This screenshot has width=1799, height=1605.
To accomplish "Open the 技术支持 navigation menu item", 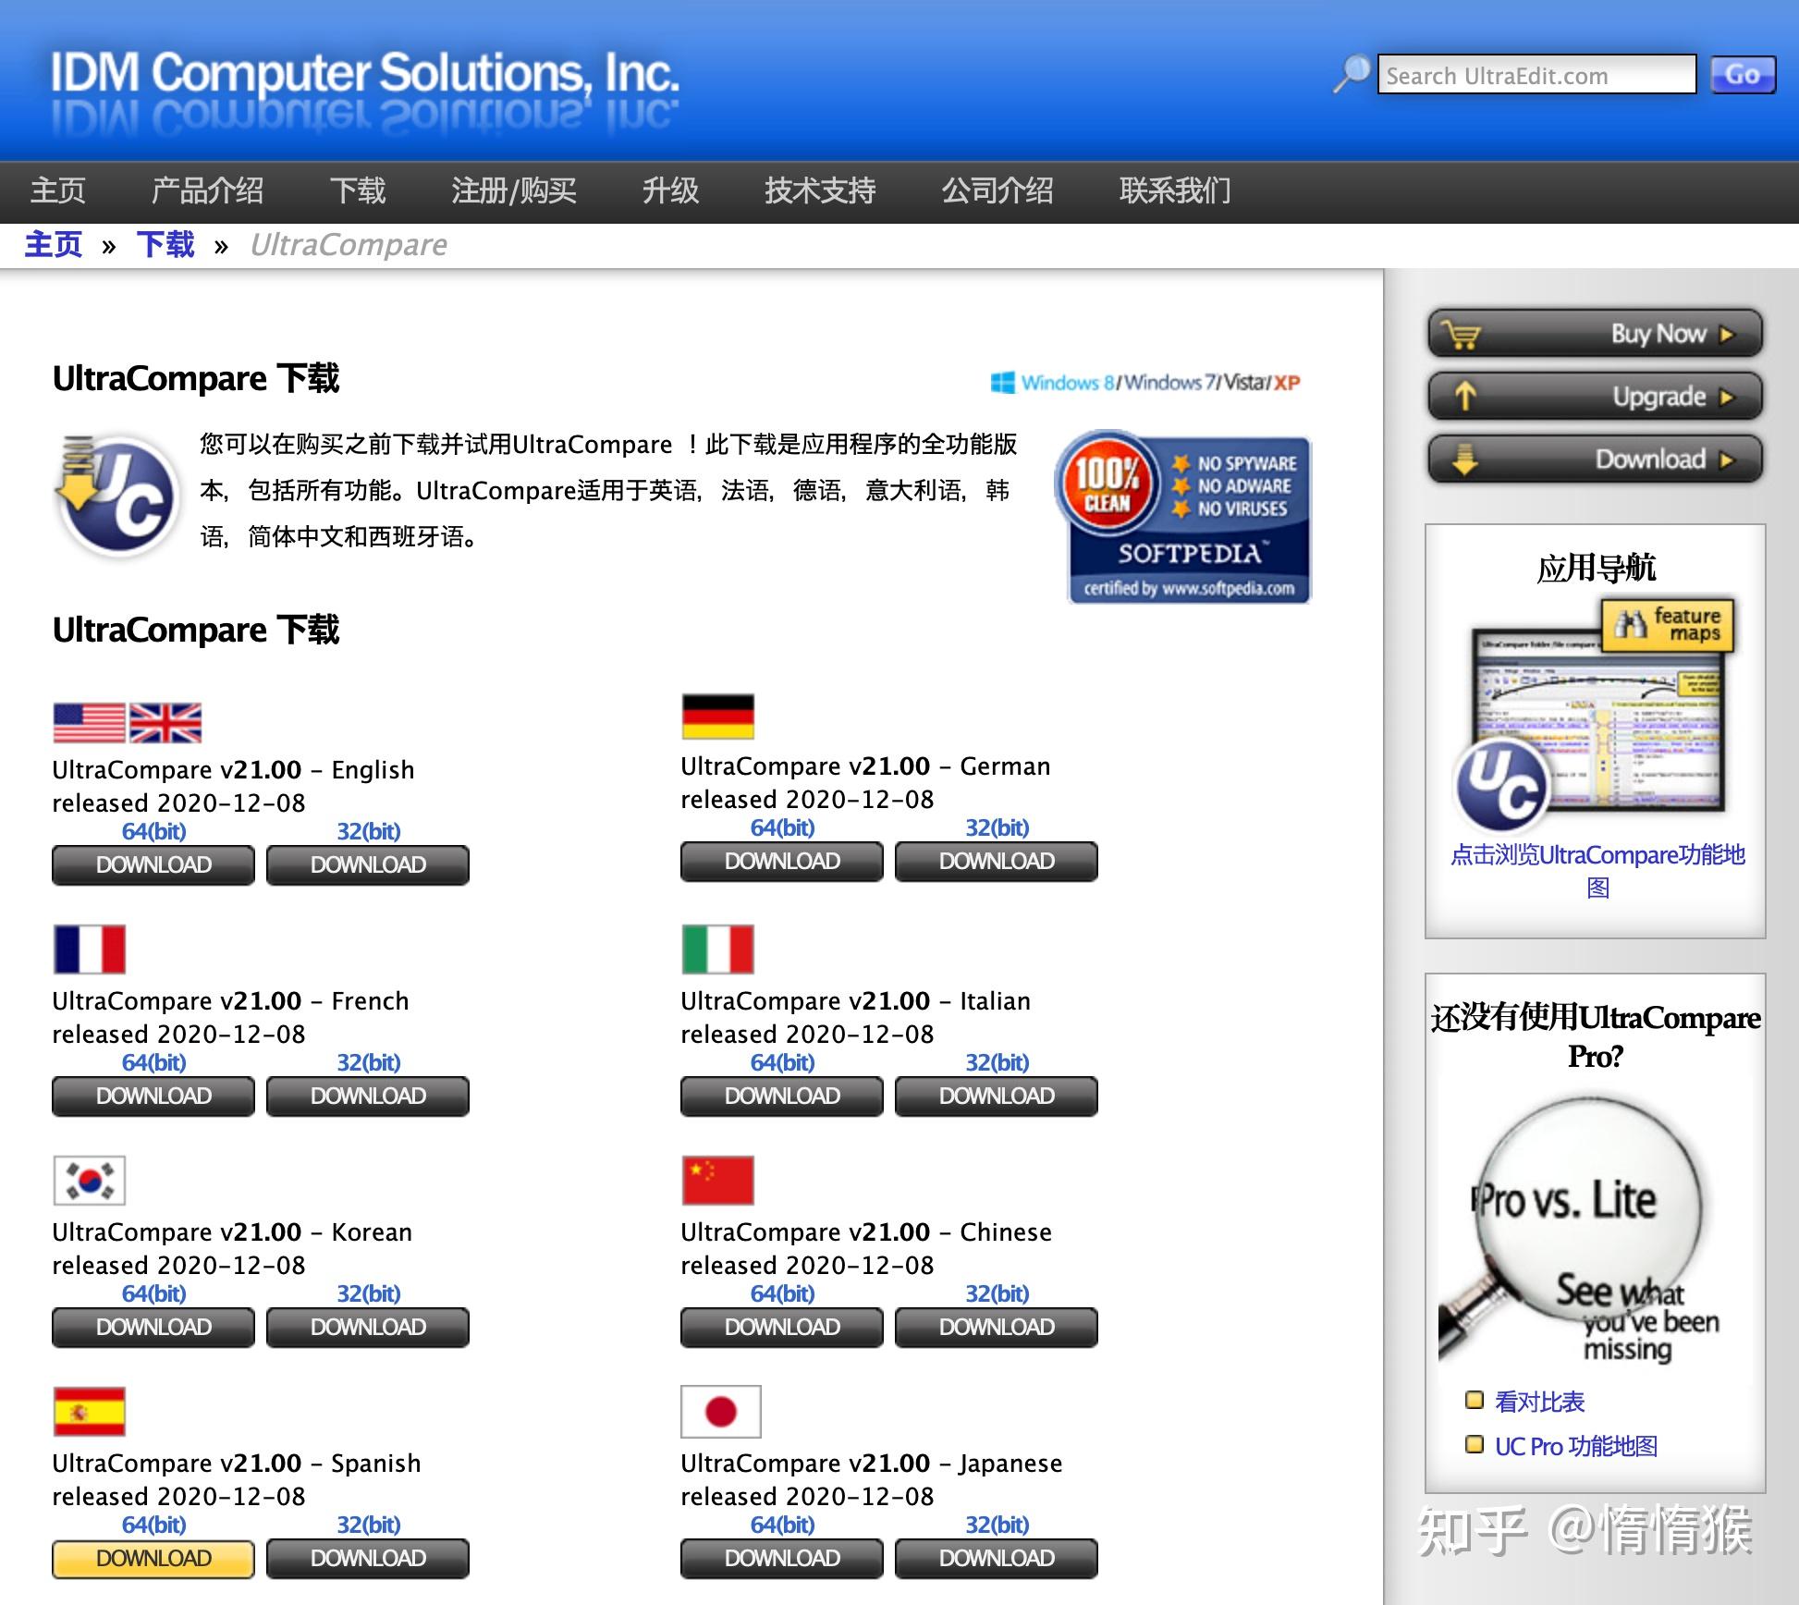I will click(819, 191).
